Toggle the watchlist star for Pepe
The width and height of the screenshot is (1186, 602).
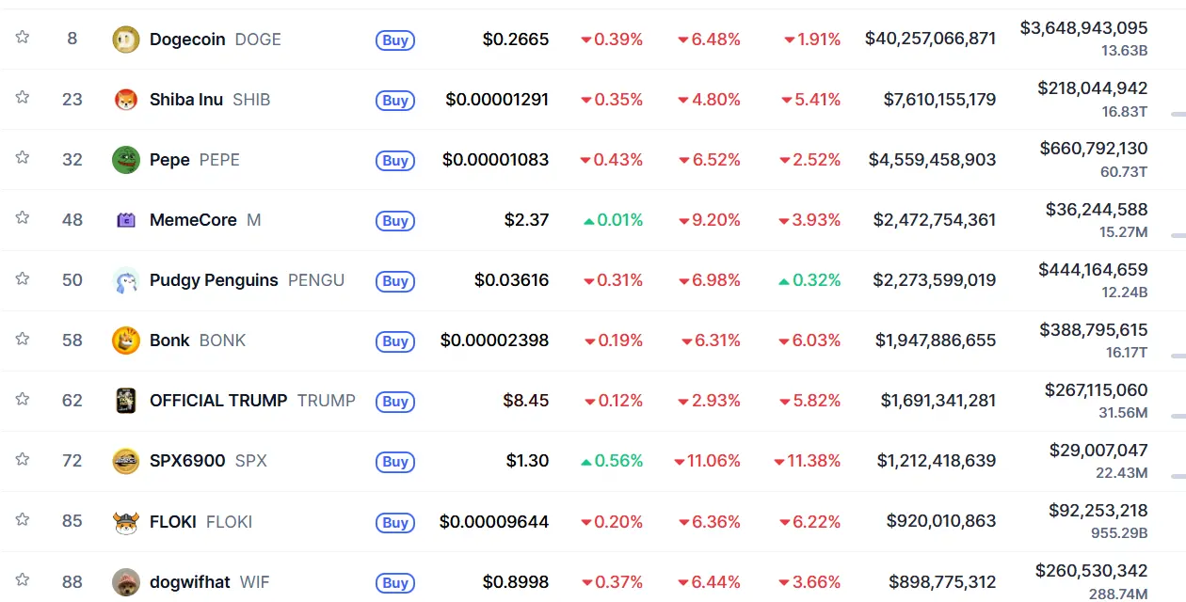[22, 158]
